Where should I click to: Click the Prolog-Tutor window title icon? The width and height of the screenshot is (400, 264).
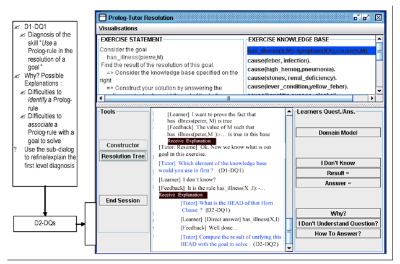click(102, 17)
